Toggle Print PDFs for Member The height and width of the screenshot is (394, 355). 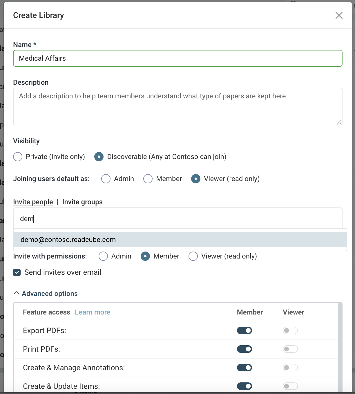[x=244, y=349]
